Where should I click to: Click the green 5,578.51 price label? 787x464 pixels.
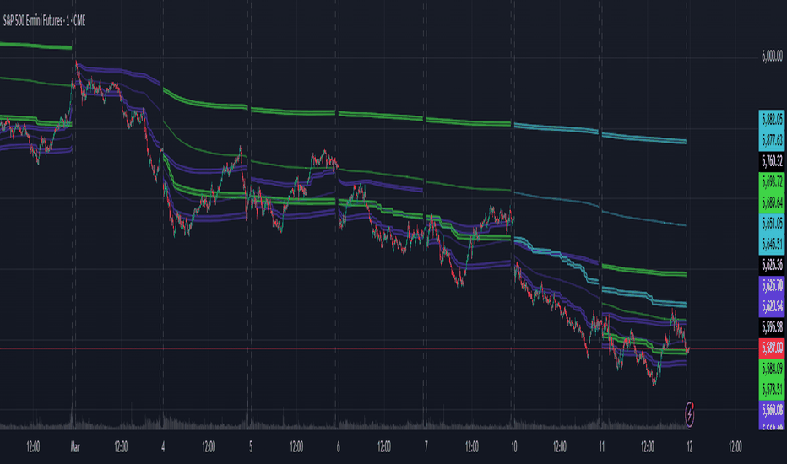coord(772,389)
